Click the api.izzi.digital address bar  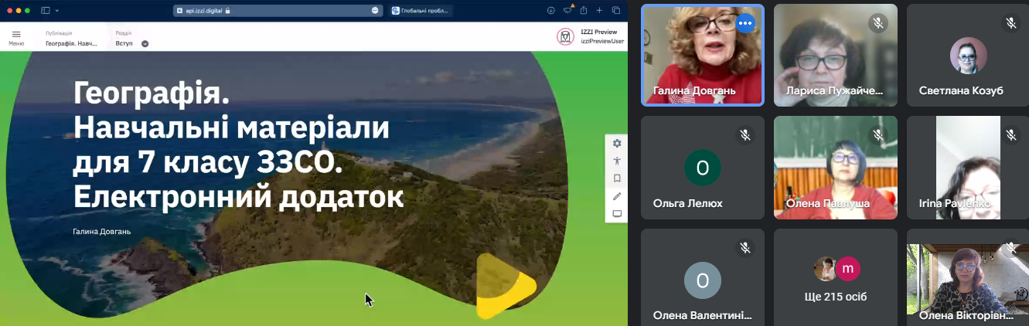pos(278,10)
